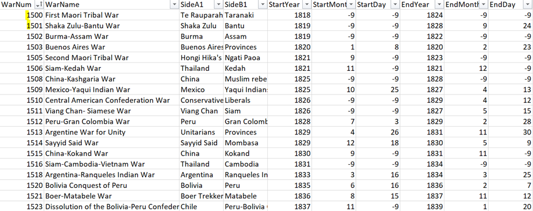Select the Mombasa SideB1 cell
The image size is (533, 211).
click(246, 143)
